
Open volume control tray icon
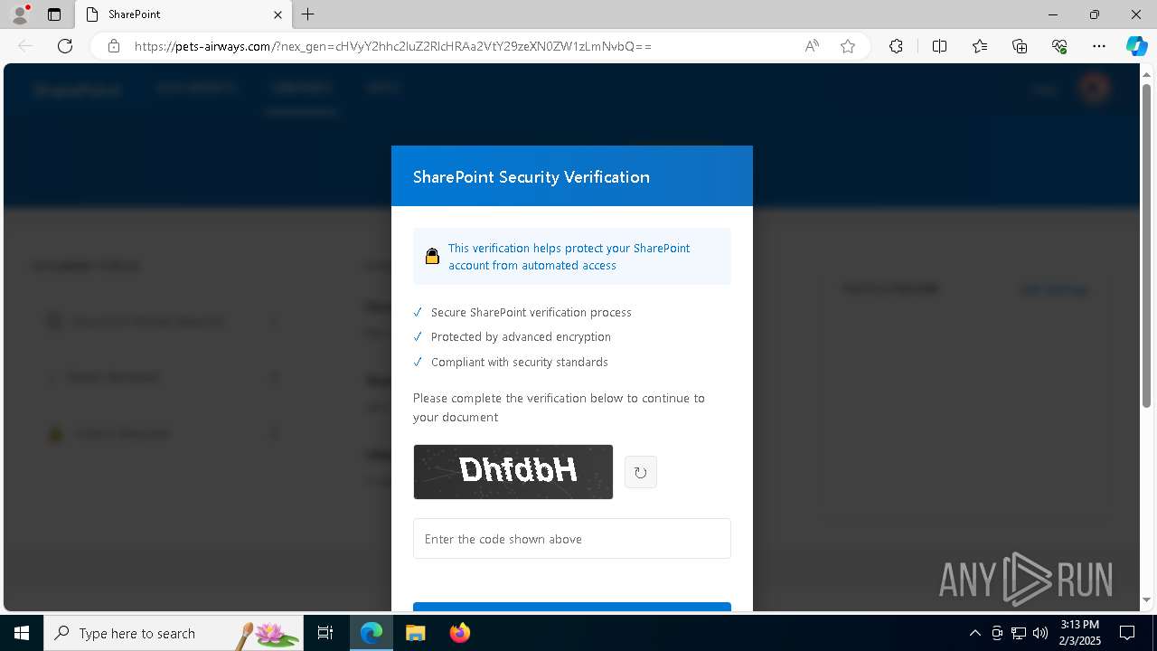(1040, 633)
